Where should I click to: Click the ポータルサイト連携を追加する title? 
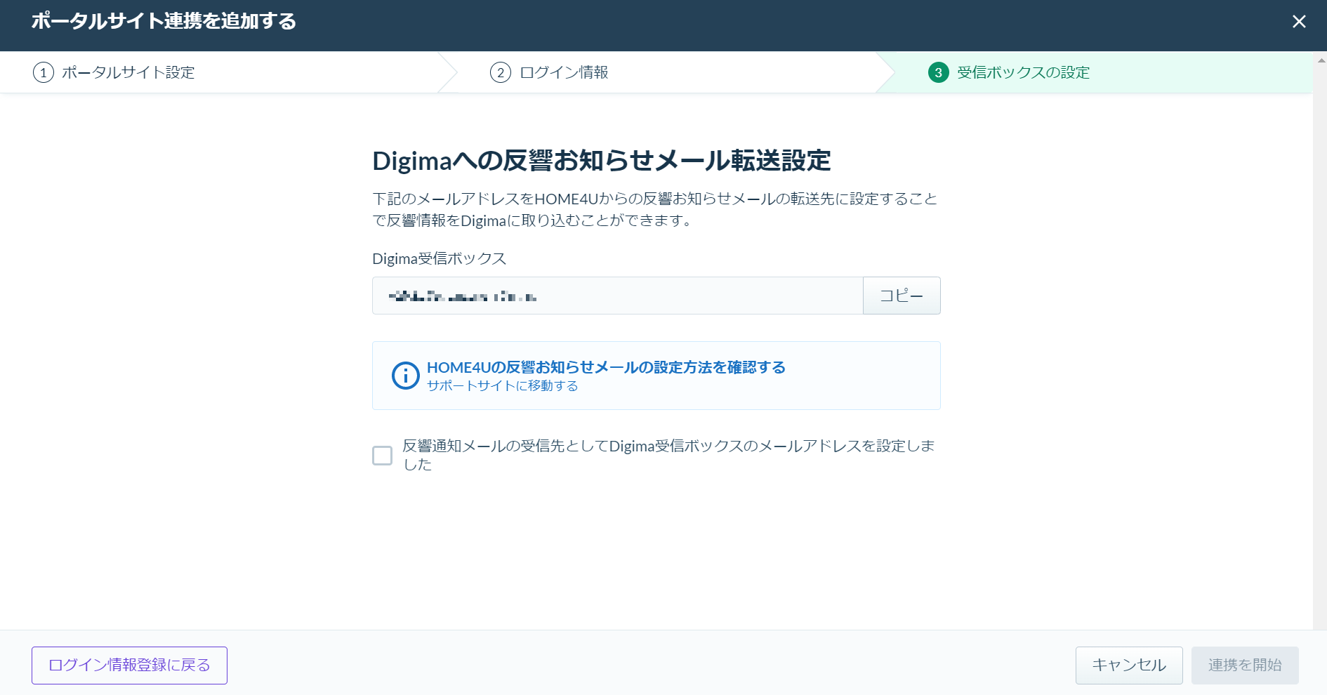[x=164, y=21]
